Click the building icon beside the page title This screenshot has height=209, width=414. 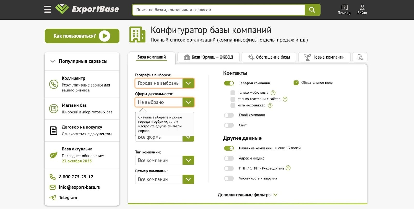[137, 34]
